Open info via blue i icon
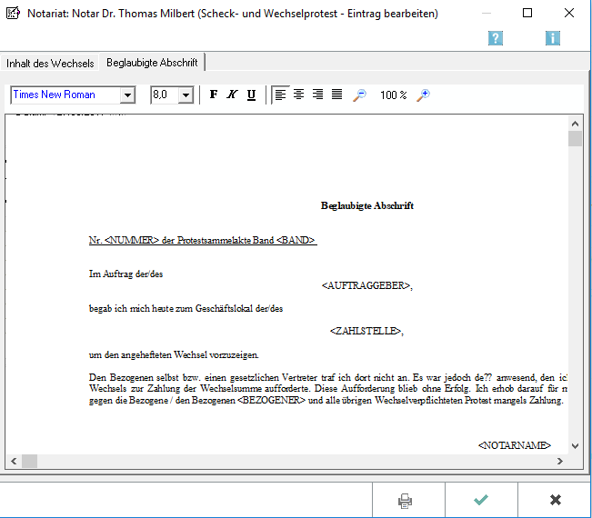The image size is (592, 518). (x=553, y=38)
